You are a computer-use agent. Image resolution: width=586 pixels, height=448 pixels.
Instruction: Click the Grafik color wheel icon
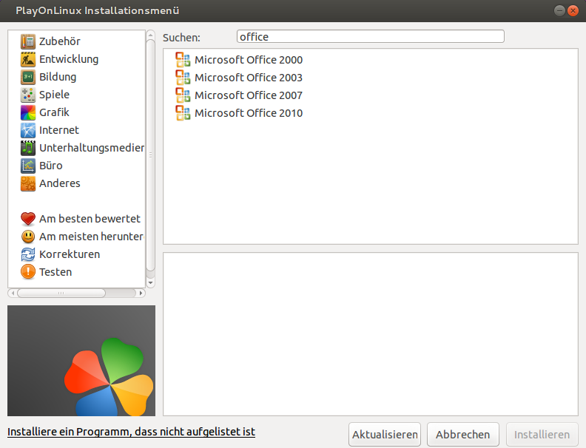pos(28,112)
